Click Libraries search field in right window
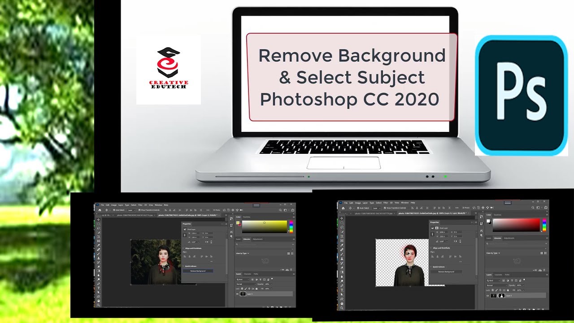Image resolution: width=574 pixels, height=323 pixels. pos(516,244)
